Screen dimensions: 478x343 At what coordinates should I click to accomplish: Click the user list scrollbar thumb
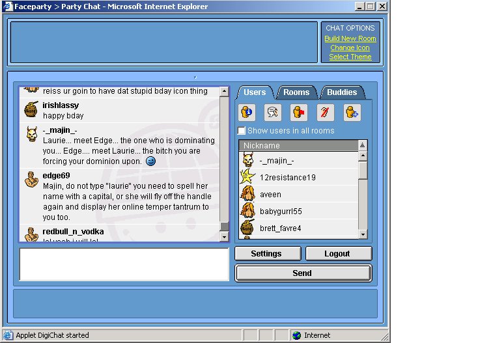pos(363,171)
